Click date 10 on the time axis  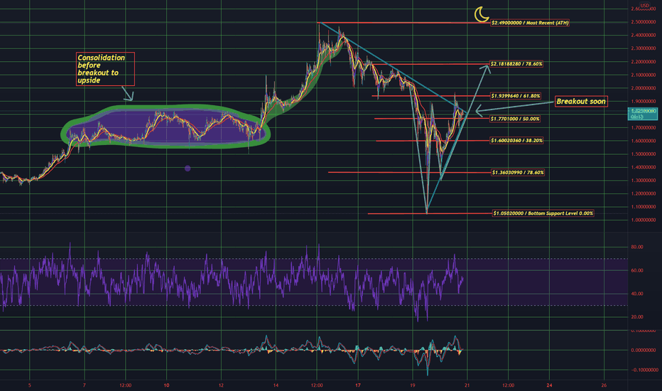click(166, 385)
